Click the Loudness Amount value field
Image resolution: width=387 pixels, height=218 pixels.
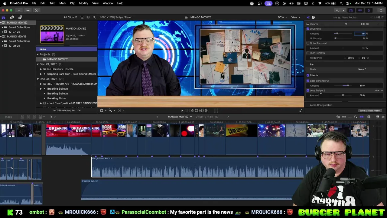pos(360,34)
